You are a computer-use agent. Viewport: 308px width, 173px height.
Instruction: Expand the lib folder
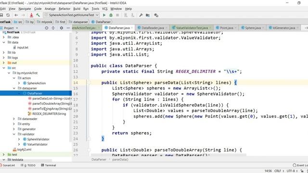pyautogui.click(x=3, y=52)
